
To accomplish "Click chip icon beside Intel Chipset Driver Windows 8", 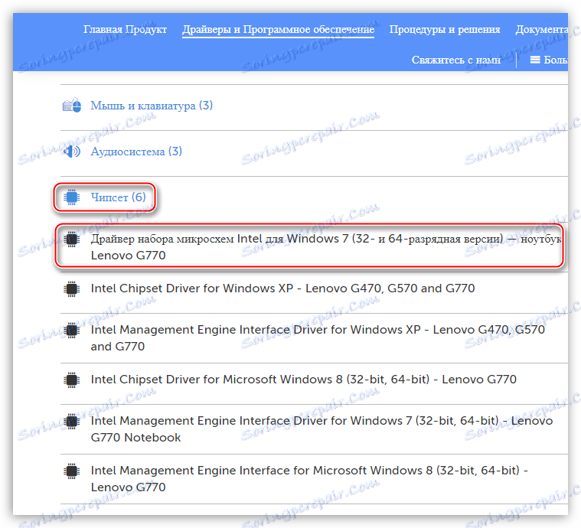I will pos(72,380).
